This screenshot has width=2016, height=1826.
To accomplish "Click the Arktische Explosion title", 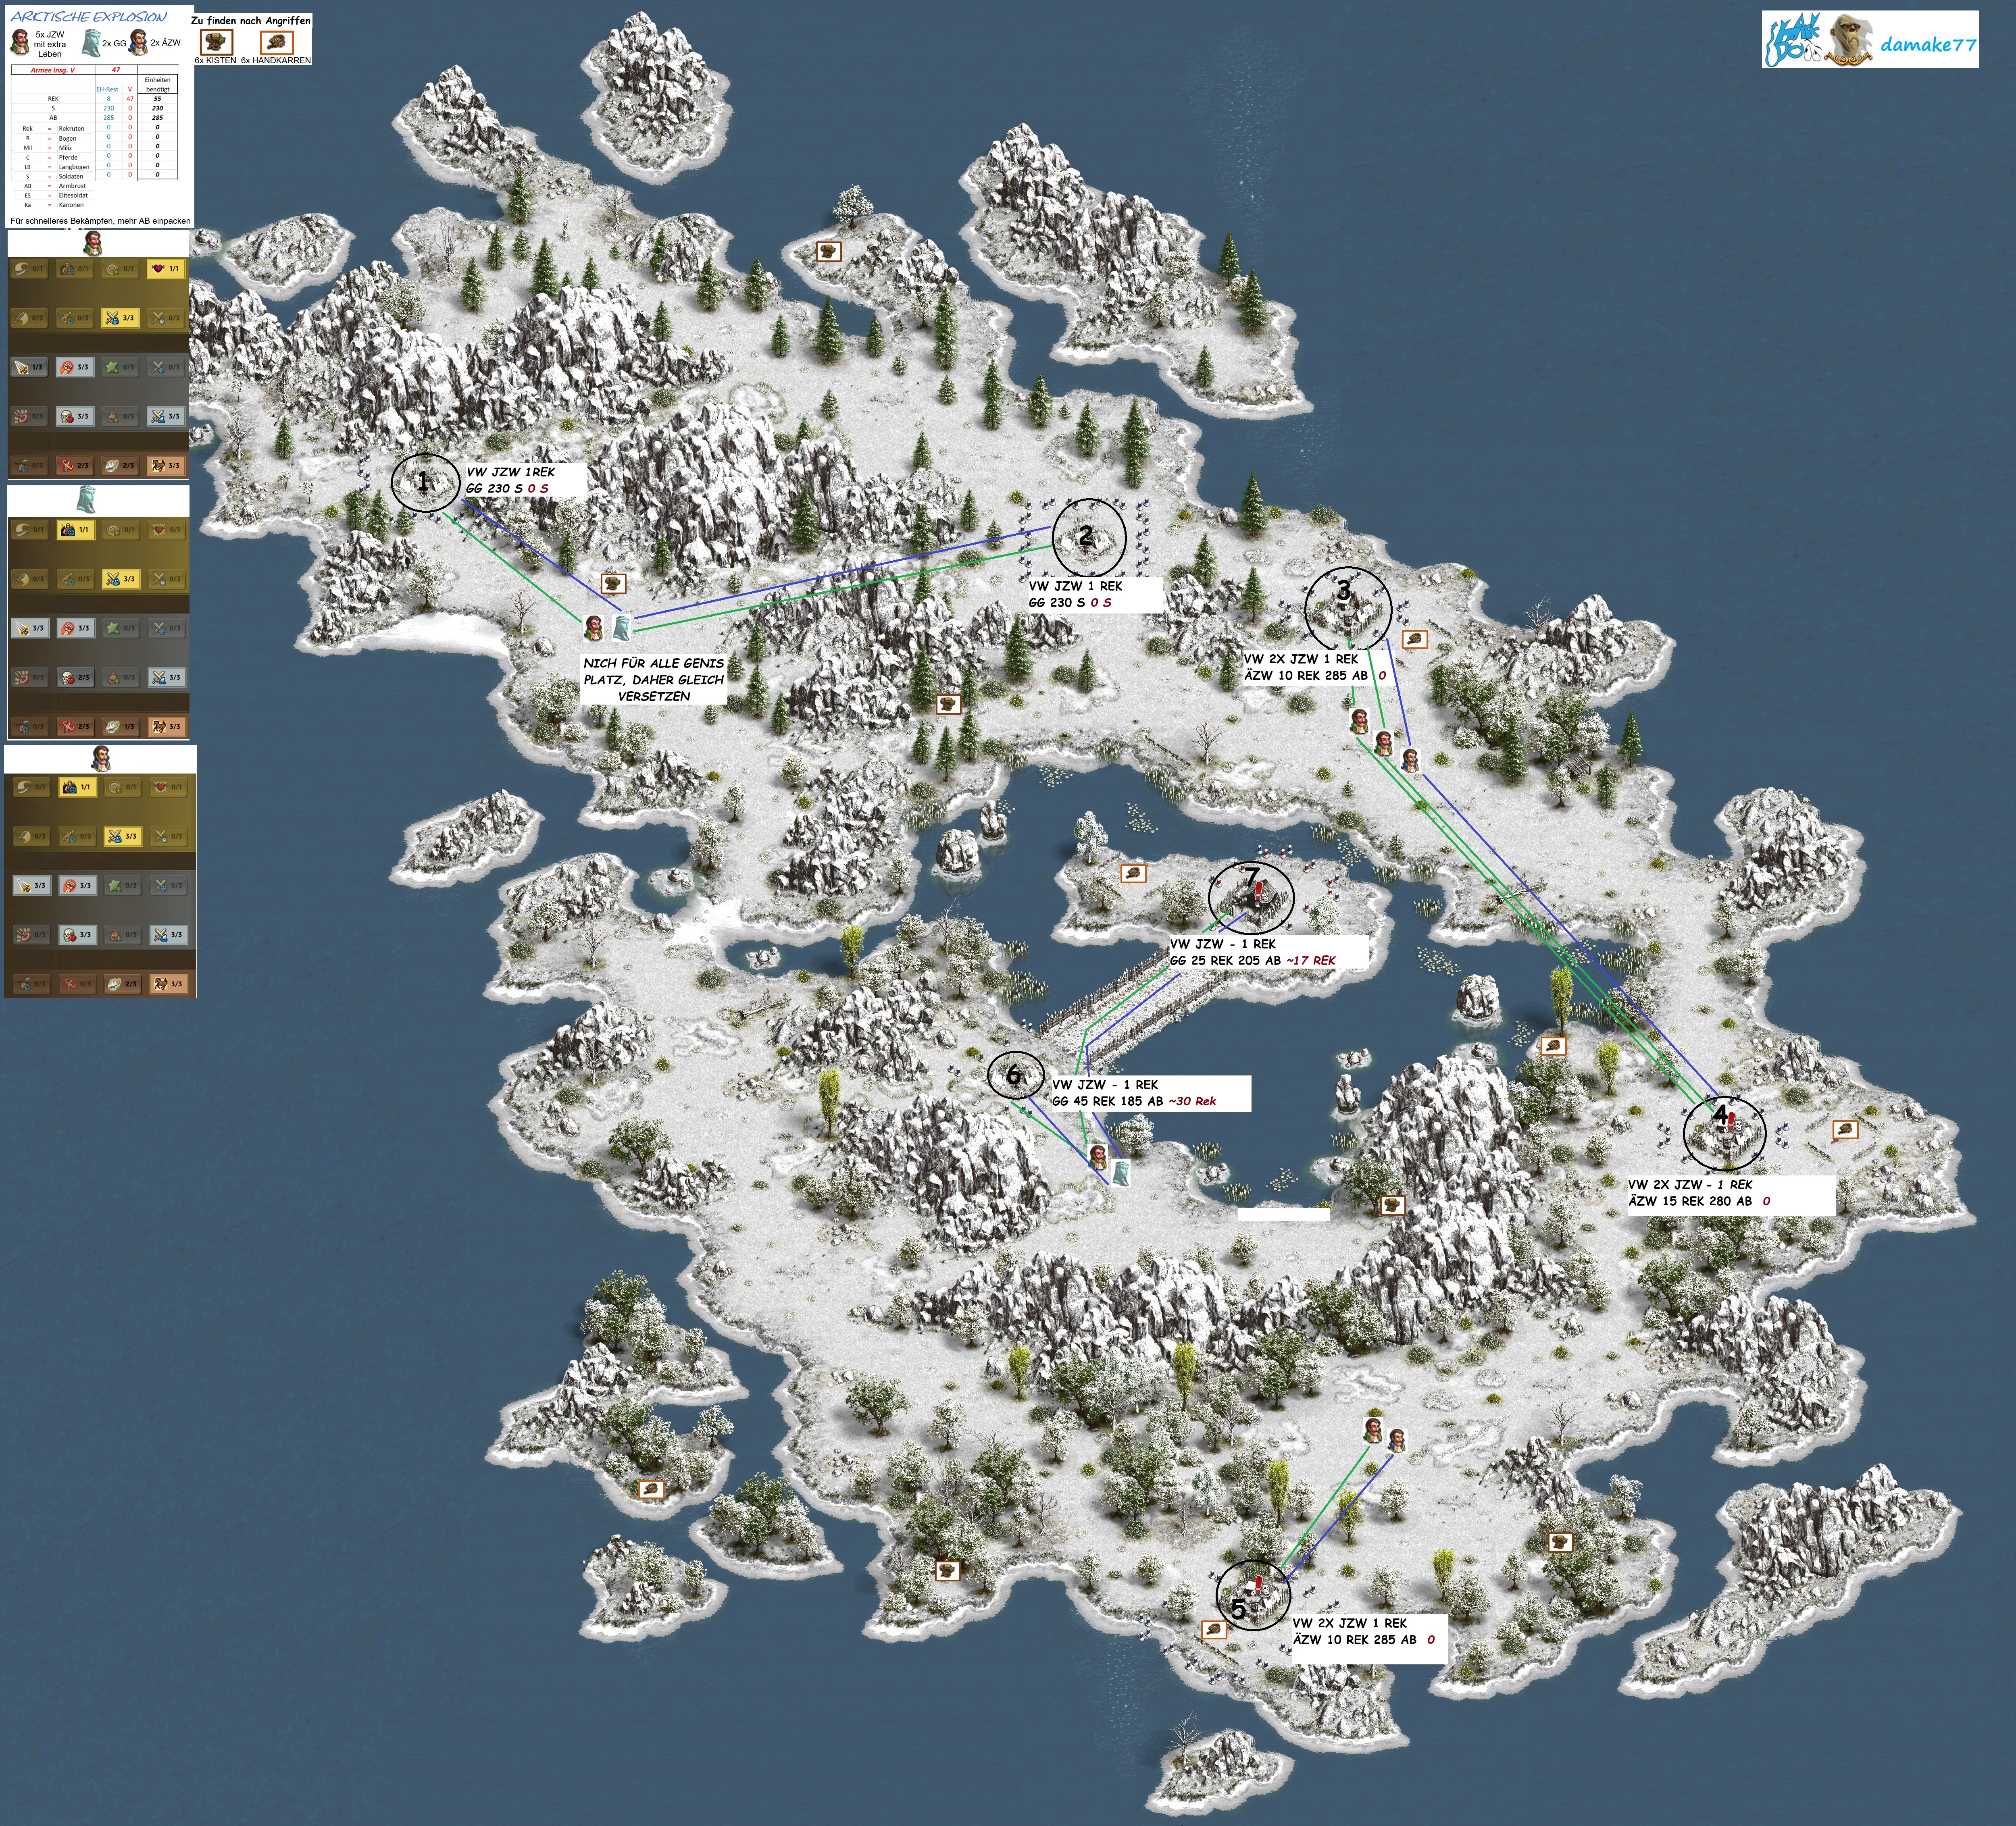I will click(89, 17).
